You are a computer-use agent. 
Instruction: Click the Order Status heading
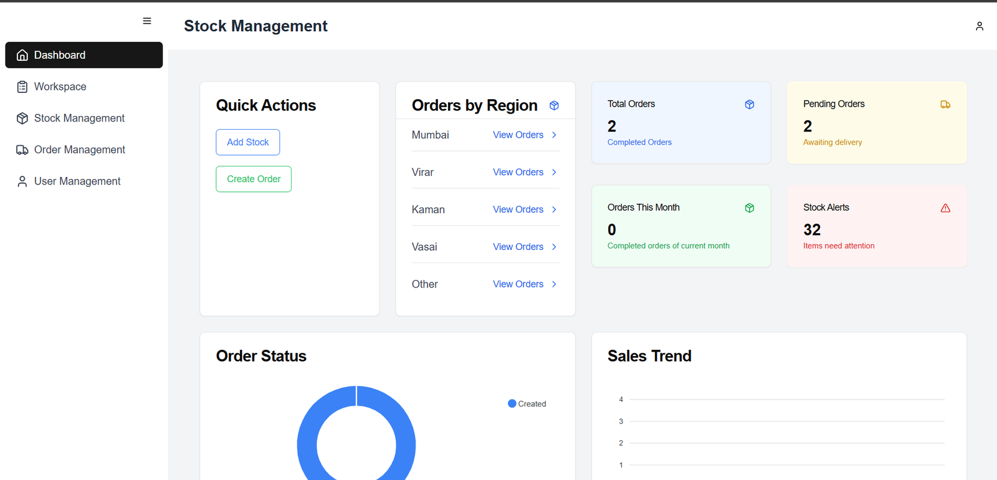coord(261,356)
